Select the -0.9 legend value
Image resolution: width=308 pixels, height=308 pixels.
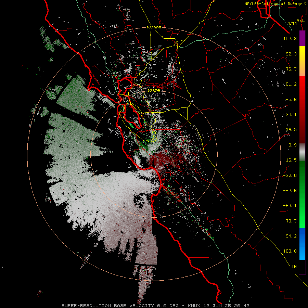(x=291, y=145)
